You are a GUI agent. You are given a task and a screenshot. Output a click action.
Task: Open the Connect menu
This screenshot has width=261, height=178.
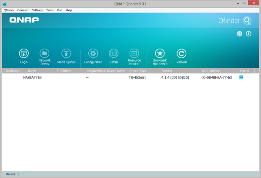pos(23,10)
